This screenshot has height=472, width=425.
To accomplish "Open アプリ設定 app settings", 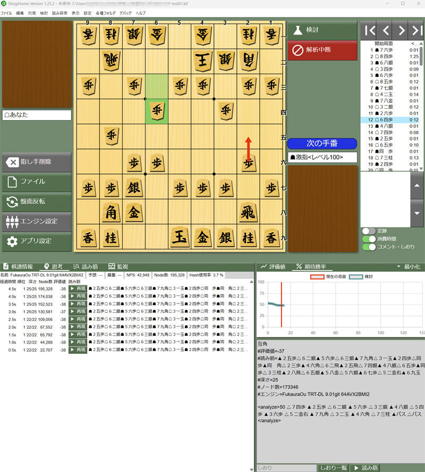I will [36, 241].
